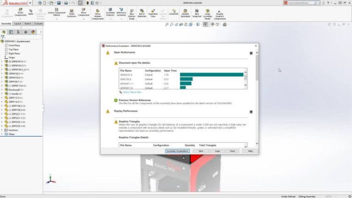Screen dimensions: 352x198
Task: Click the Assembly Visualization button
Action: point(177,151)
